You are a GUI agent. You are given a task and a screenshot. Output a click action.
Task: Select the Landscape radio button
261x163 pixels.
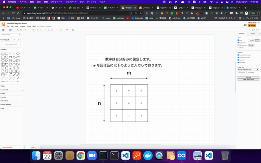pos(247,72)
